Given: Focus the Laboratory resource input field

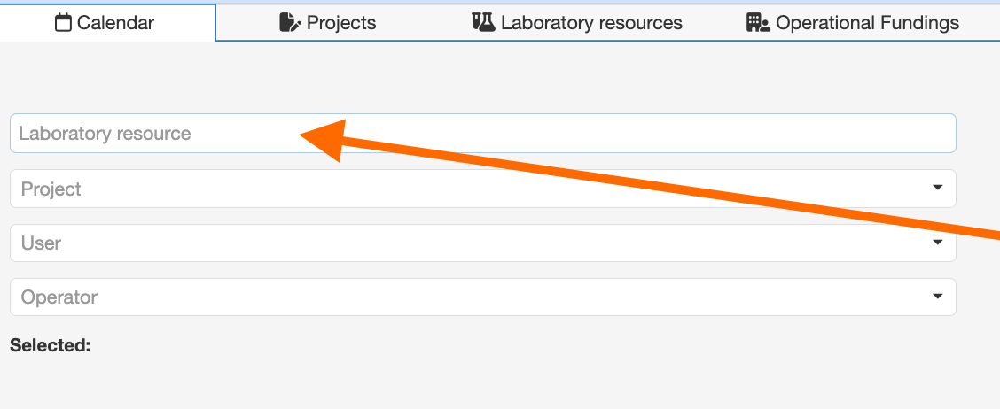Looking at the screenshot, I should coord(483,133).
